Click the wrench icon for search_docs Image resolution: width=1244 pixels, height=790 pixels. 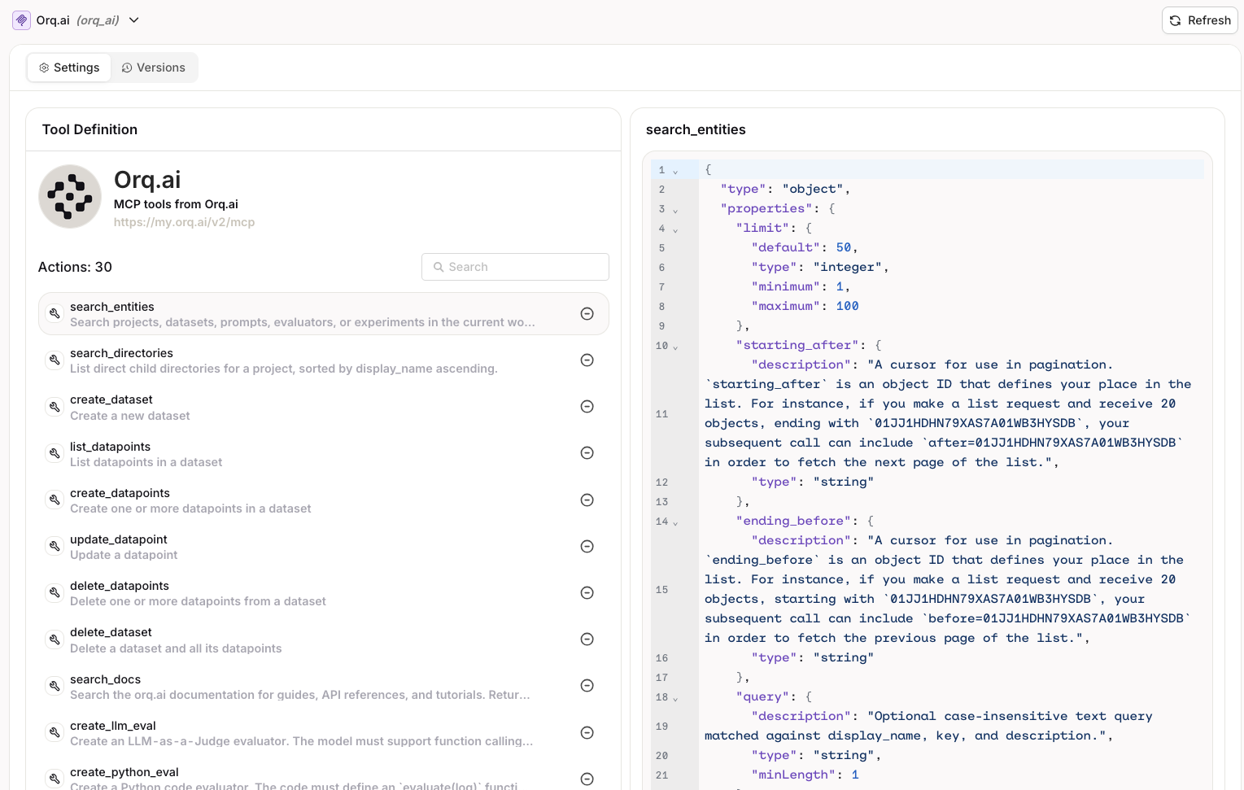[x=55, y=686]
